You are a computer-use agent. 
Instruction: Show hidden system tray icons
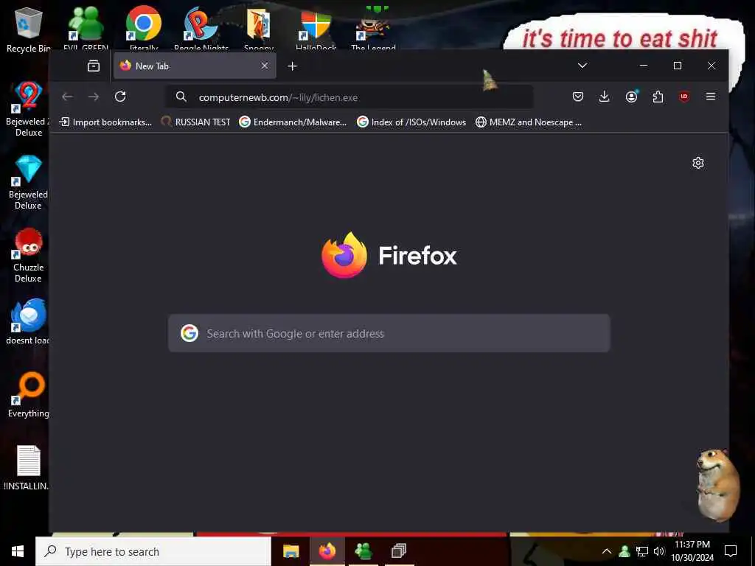[x=607, y=551]
